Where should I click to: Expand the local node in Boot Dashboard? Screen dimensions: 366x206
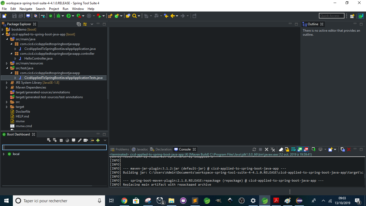point(4,154)
